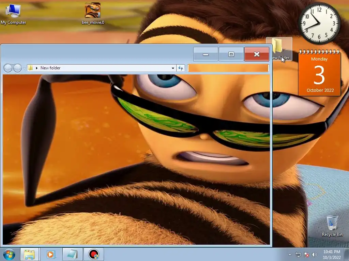Viewport: 349px width, 261px height.
Task: Select the New folder desktop icon
Action: [279, 49]
